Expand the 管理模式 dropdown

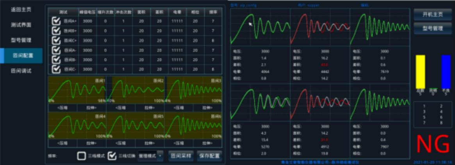(x=160, y=156)
